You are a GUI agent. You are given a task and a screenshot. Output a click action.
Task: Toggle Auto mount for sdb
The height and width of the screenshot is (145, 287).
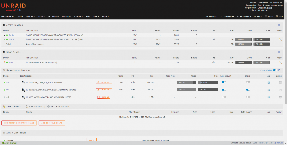224,82
